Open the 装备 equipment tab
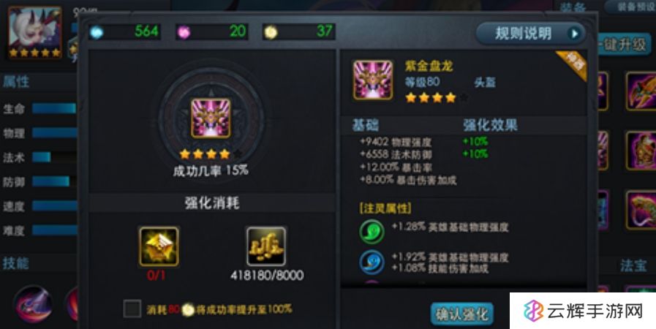This screenshot has height=329, width=656. pyautogui.click(x=573, y=7)
